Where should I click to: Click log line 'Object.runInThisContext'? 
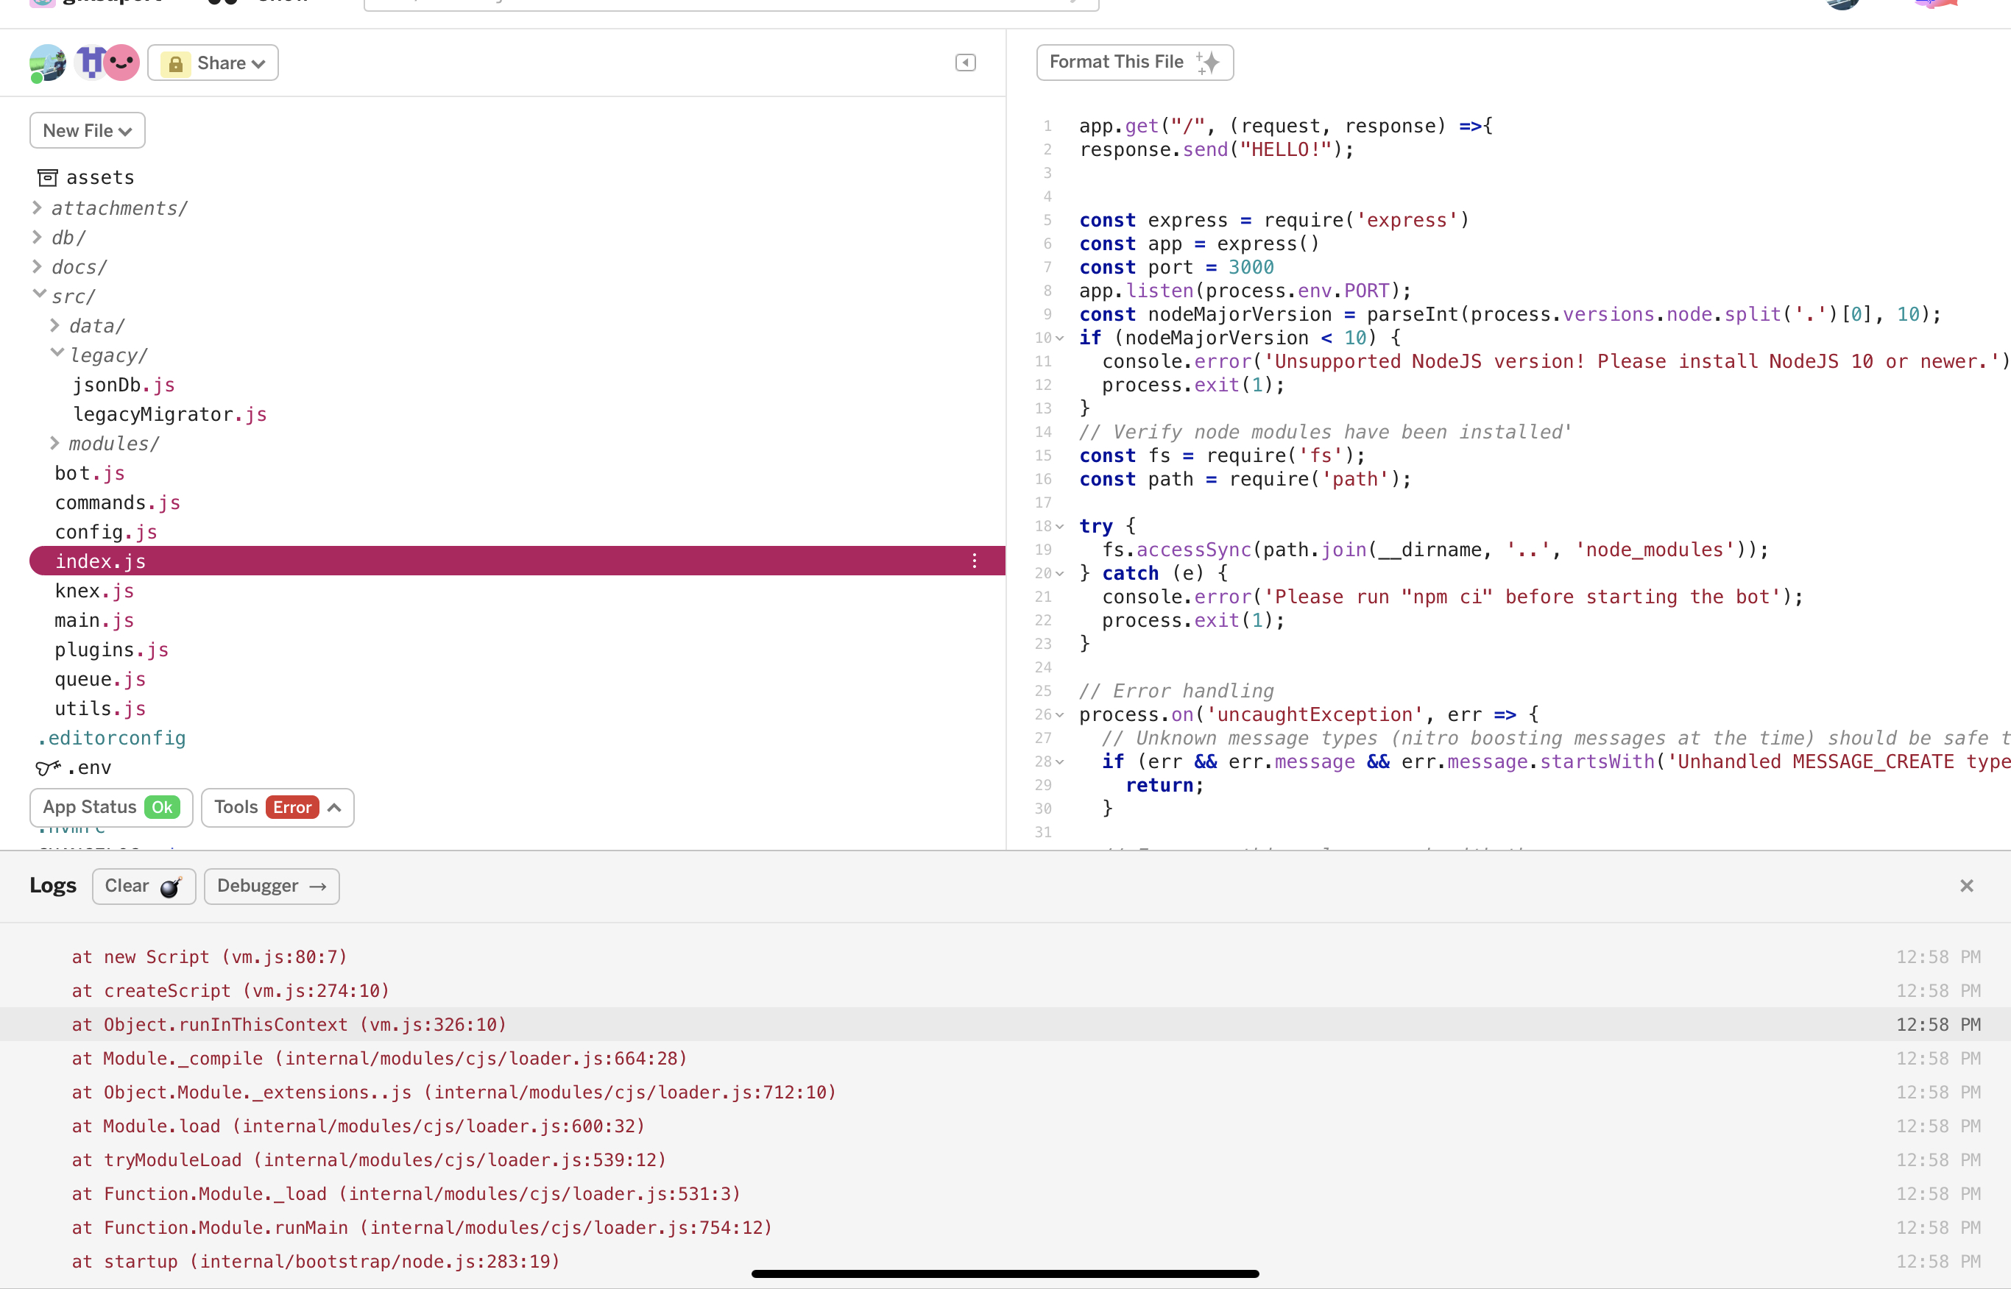click(1005, 1024)
